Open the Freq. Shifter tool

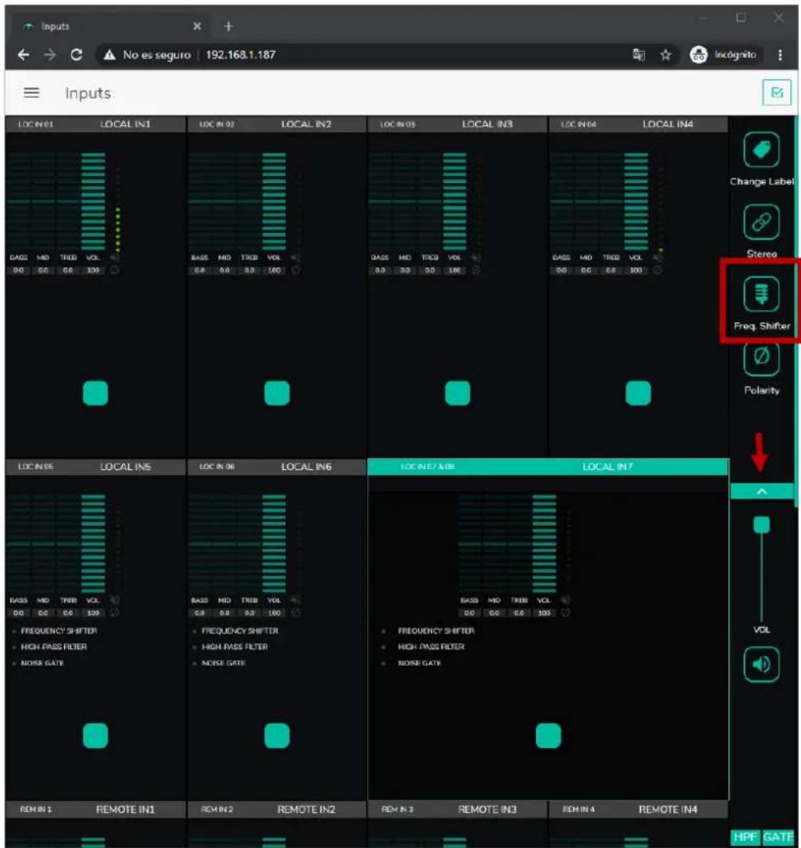761,294
